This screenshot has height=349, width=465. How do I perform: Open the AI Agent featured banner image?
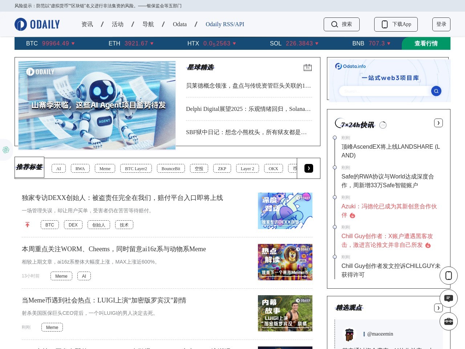(x=97, y=105)
